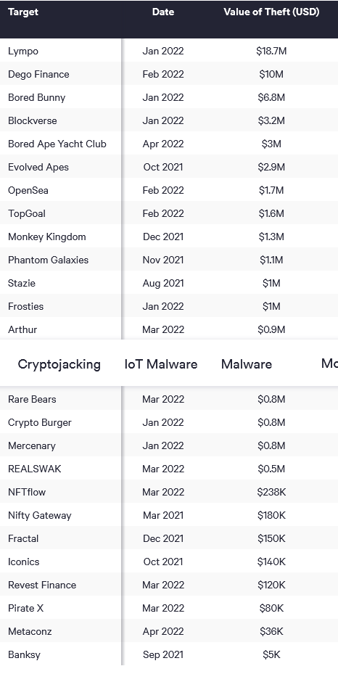Select the Phantom Galaxies row name

coord(48,260)
